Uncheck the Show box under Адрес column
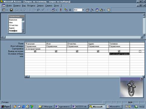Image resolution: width=146 pixels, height=109 pixels. [98, 51]
